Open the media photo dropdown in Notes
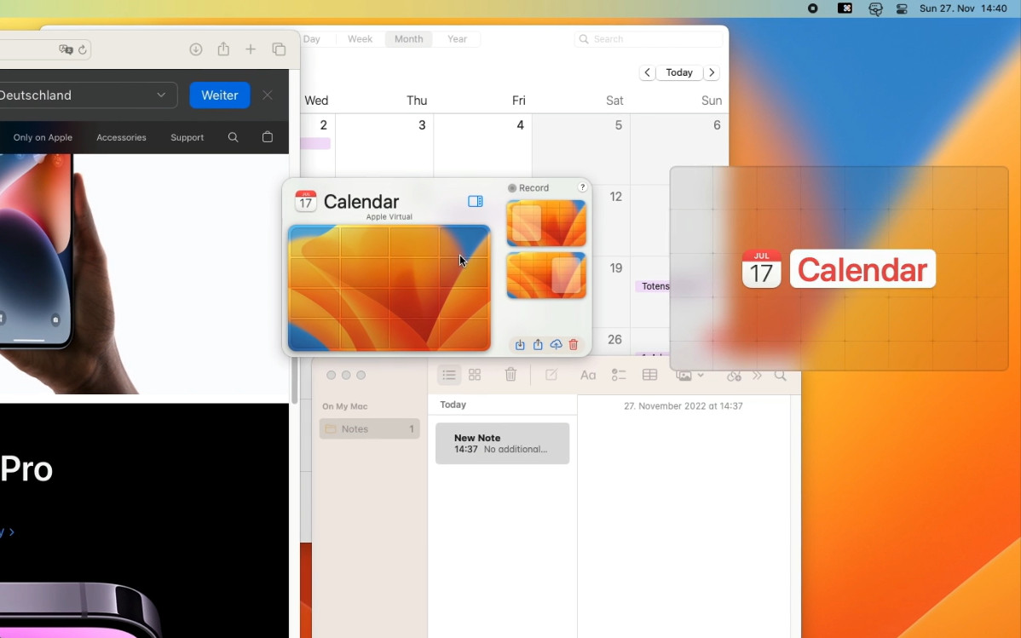Viewport: 1021px width, 638px height. point(689,375)
